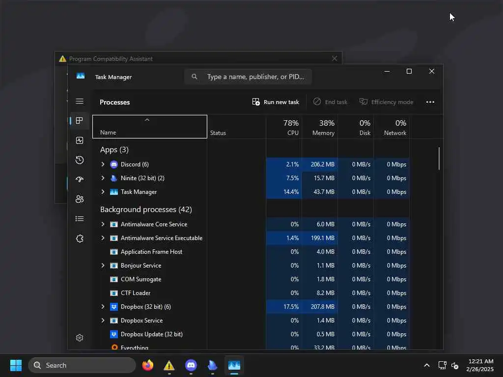This screenshot has height=377, width=503.
Task: Open the Details page in sidebar
Action: (x=80, y=218)
